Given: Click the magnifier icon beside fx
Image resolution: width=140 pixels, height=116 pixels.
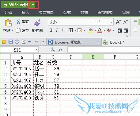Looking at the screenshot, I should click(x=53, y=50).
